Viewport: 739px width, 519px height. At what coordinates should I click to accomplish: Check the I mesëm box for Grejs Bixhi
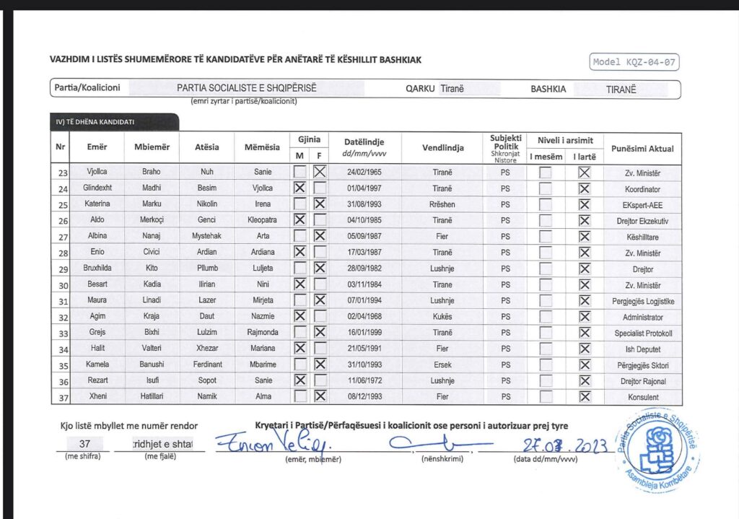(546, 333)
